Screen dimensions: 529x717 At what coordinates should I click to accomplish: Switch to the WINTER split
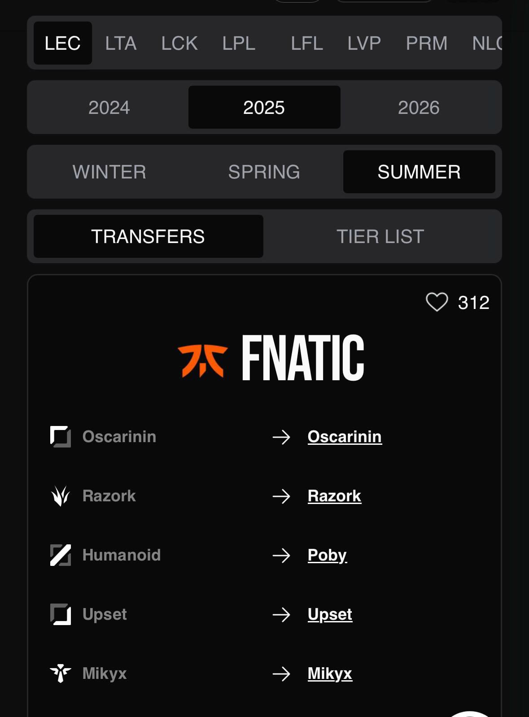point(109,172)
